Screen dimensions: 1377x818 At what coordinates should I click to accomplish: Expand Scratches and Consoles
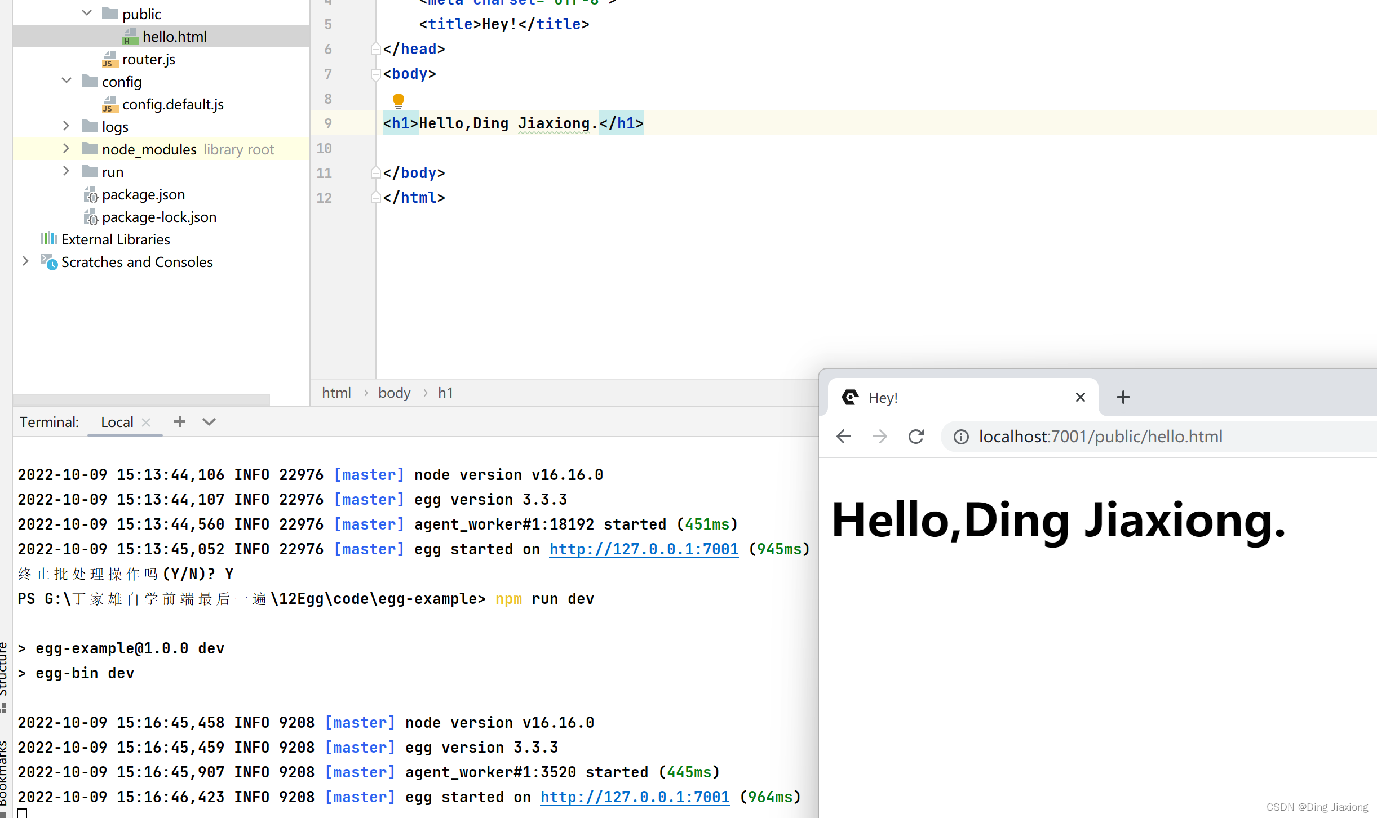[25, 261]
